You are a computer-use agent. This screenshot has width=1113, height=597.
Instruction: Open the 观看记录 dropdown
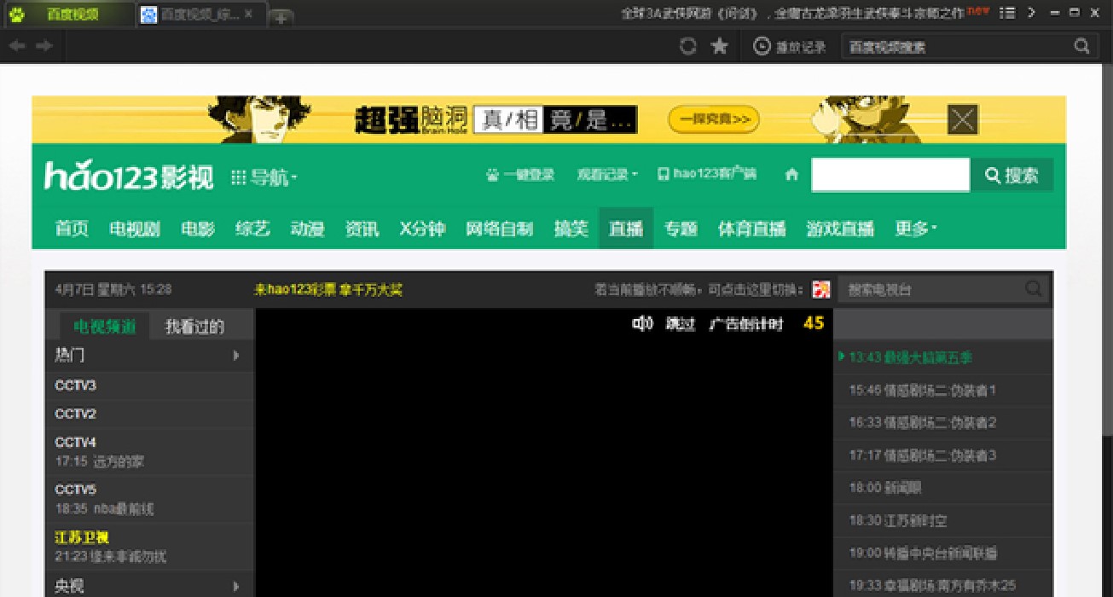pyautogui.click(x=607, y=175)
